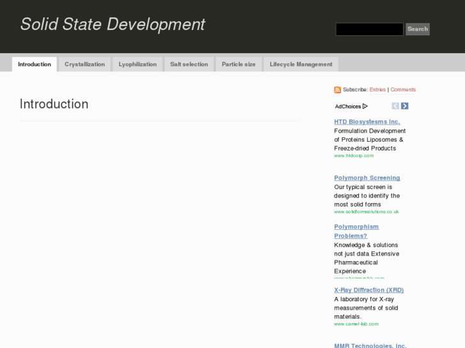
Task: Click the orange RSS feed icon
Action: 337,90
